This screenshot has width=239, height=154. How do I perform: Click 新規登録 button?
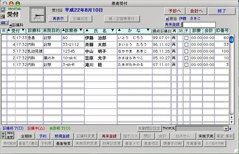coord(62,136)
